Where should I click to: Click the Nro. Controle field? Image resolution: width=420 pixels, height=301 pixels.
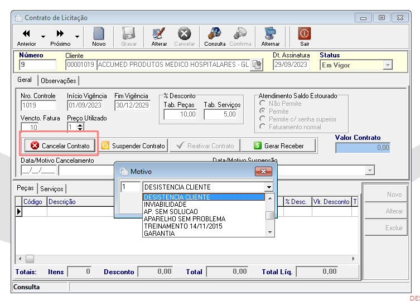(x=38, y=105)
